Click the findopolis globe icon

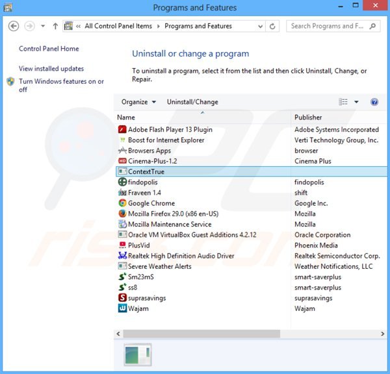point(122,182)
